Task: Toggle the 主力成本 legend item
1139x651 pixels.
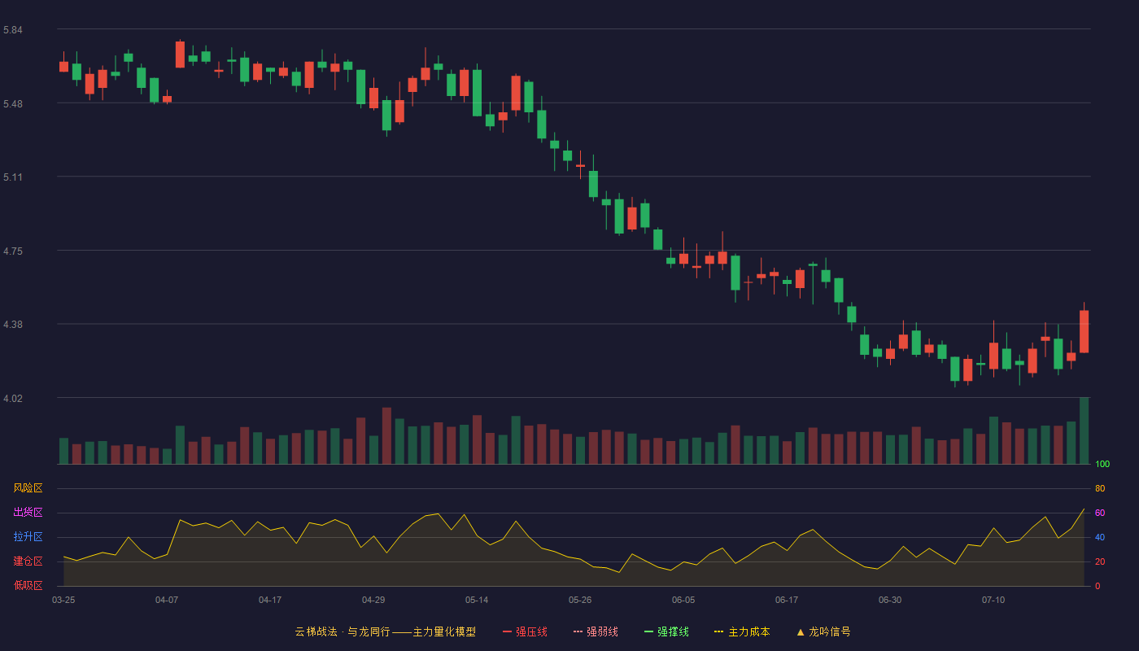Action: click(742, 631)
